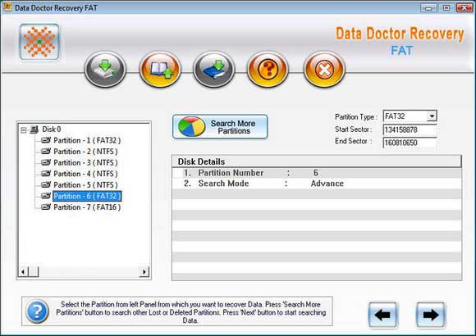Click the orange X exit toolbar icon

coord(324,70)
